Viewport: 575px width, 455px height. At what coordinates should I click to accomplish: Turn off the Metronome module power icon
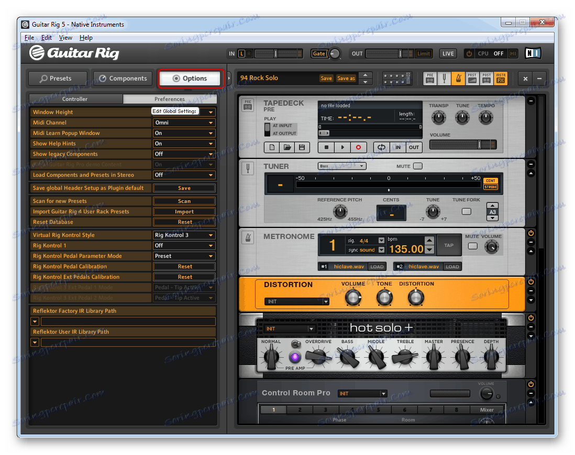tap(530, 233)
